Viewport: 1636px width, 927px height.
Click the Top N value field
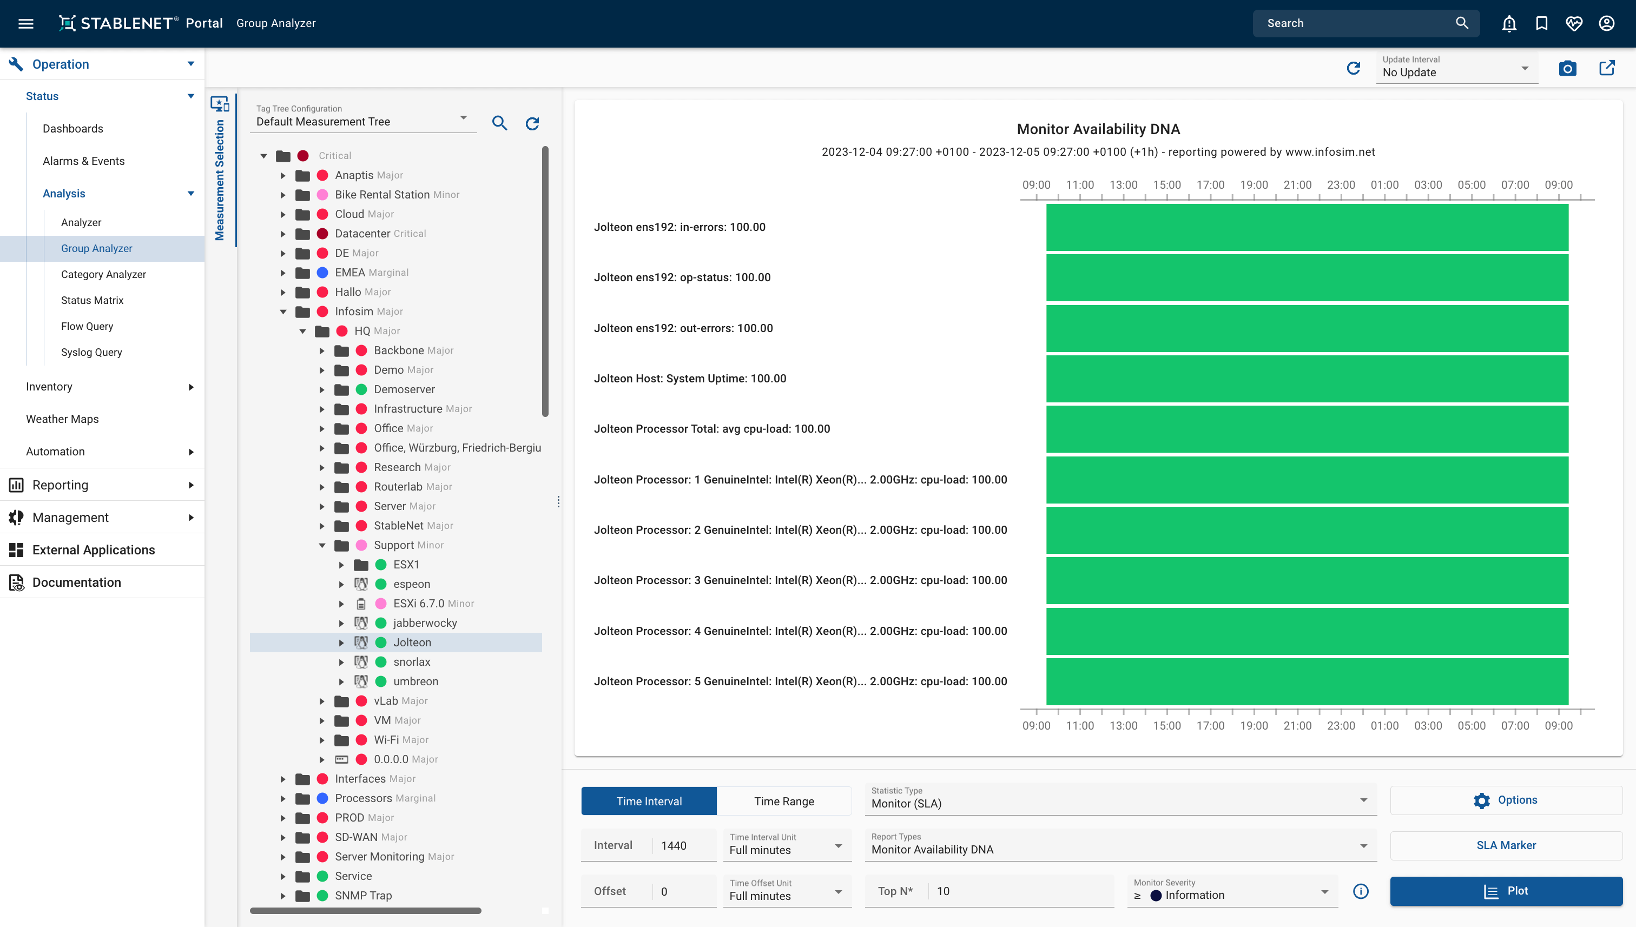1021,891
